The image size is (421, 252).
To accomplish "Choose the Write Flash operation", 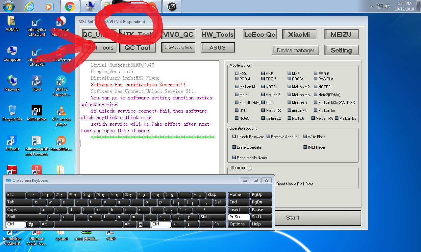I will coord(314,137).
